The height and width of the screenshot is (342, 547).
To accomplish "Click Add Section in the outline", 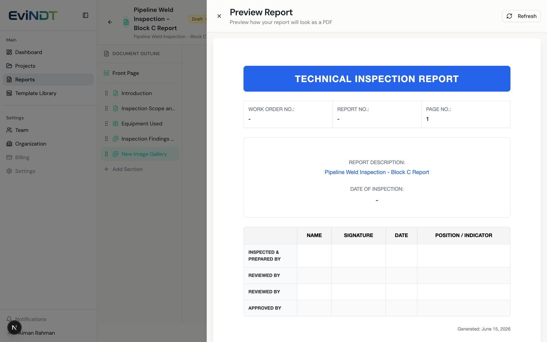I will tap(123, 169).
